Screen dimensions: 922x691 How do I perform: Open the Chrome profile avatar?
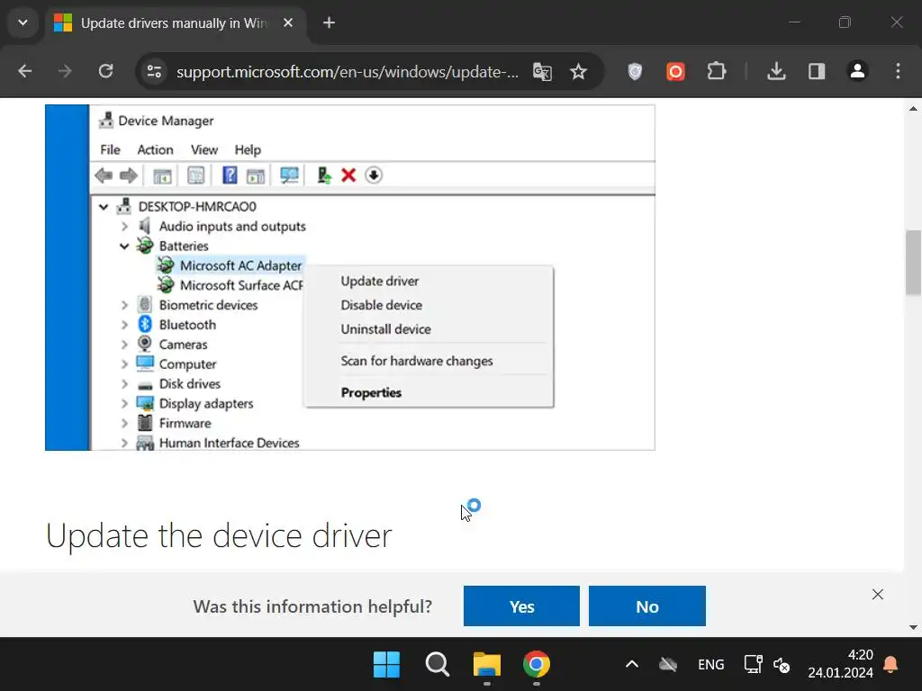coord(857,72)
